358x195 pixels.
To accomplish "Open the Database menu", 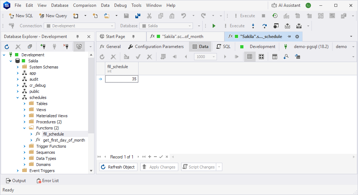I will tap(60, 5).
